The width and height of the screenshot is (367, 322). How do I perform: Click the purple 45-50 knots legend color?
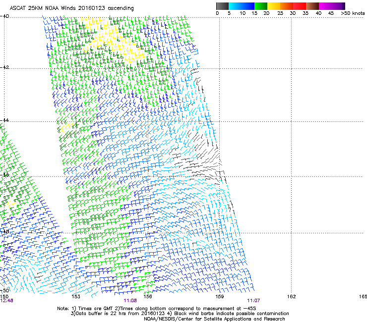[338, 6]
